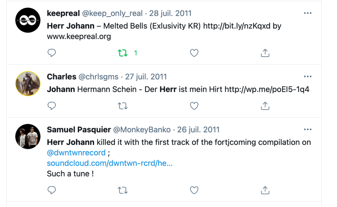Open keepreal's infinity logo profile picture
The image size is (337, 207).
point(28,20)
